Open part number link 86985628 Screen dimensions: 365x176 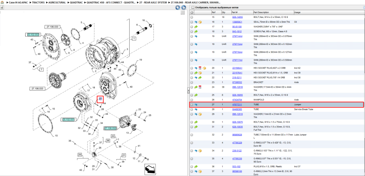pyautogui.click(x=237, y=135)
